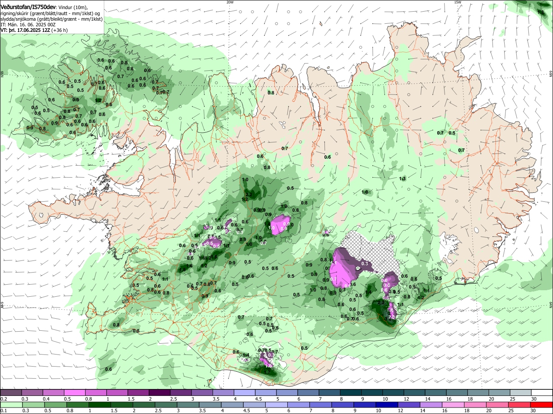Select the white snow legend swatch labeled 30
Image resolution: width=553 pixels, height=414 pixels.
[542, 393]
